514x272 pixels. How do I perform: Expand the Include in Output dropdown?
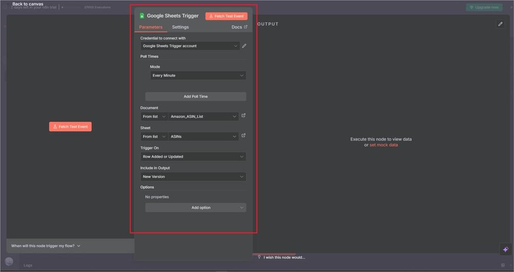(x=193, y=177)
